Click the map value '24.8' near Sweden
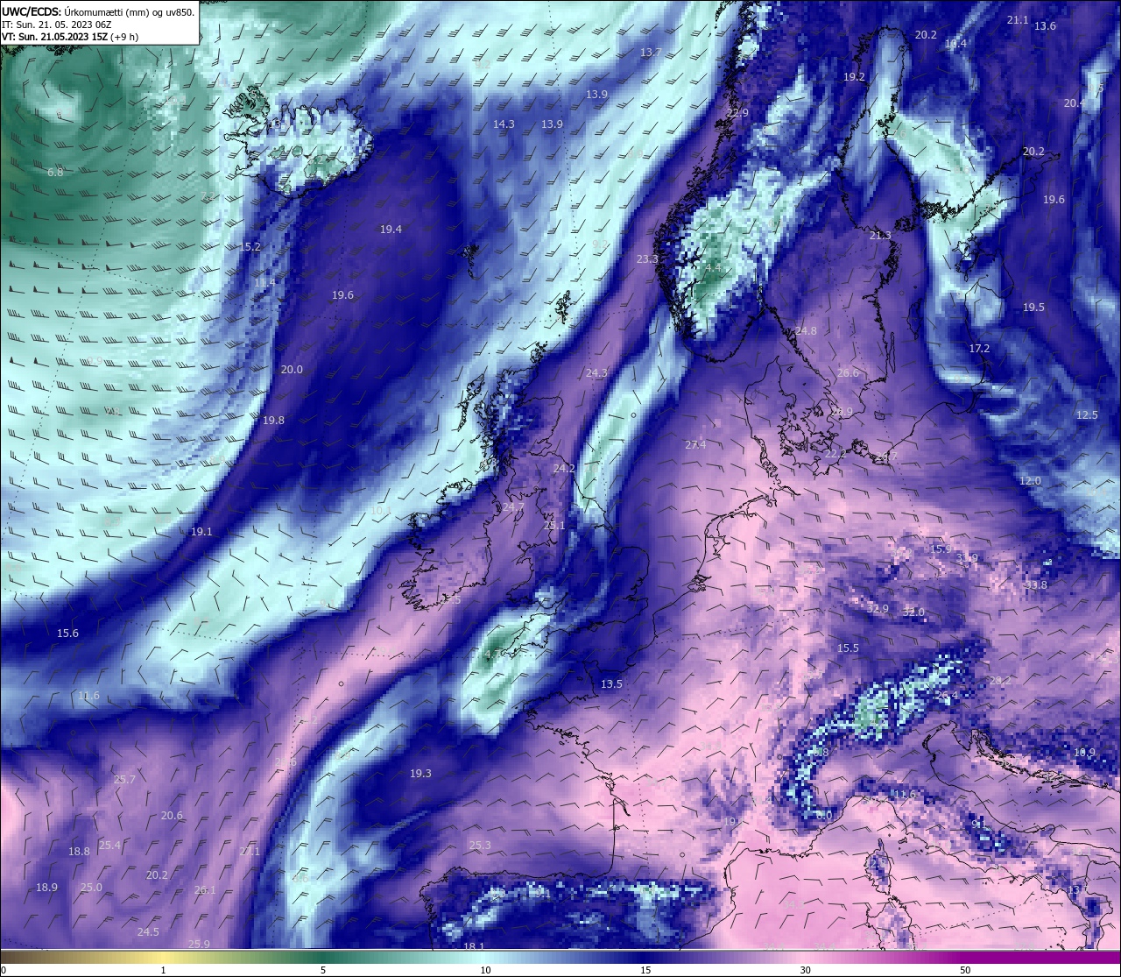Screen dimensions: 1121x977 pos(806,330)
